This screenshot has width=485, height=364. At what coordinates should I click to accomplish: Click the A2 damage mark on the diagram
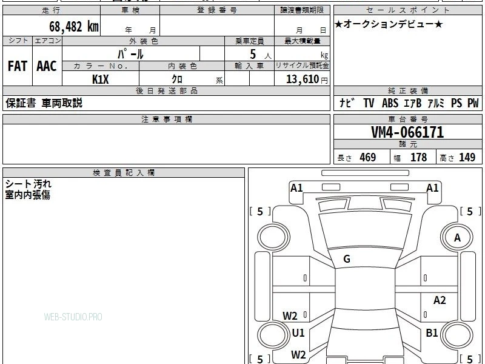440,300
